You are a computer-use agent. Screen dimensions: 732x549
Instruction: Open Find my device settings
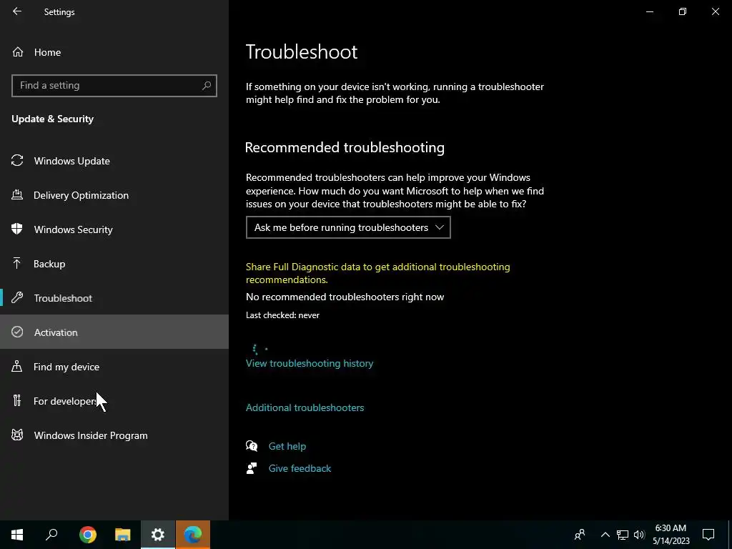114,367
